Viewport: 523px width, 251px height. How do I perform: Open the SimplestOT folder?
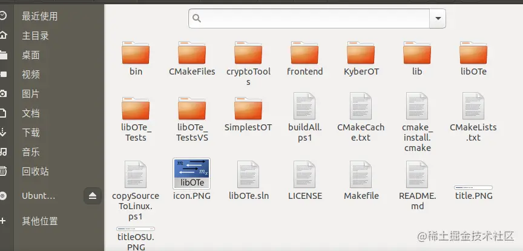point(248,109)
